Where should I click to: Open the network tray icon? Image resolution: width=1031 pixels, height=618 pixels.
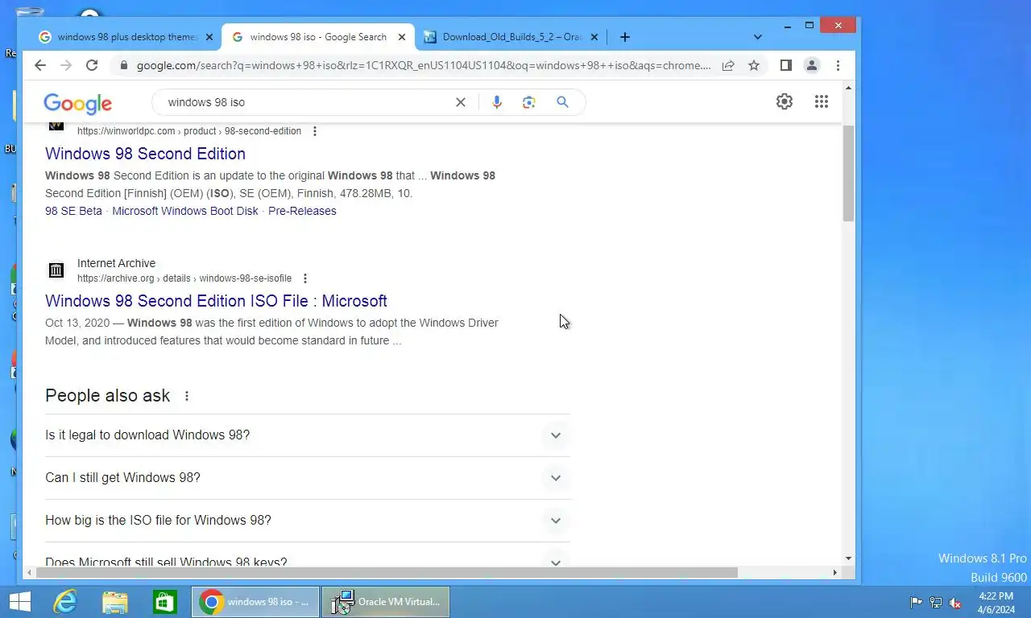936,602
